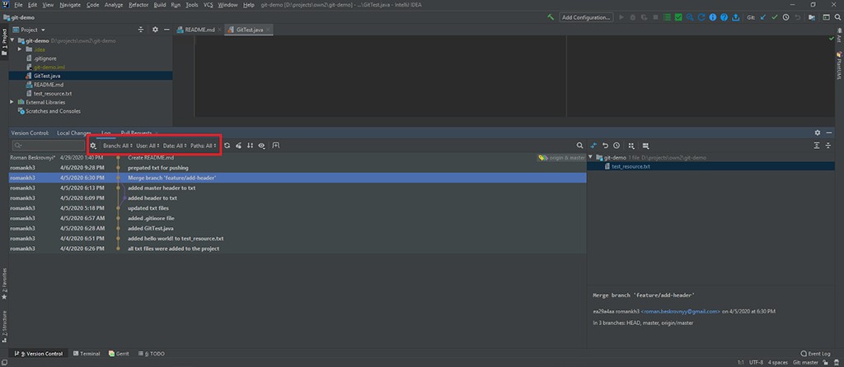844x367 pixels.
Task: Switch to README.md editor tab
Action: [x=199, y=30]
